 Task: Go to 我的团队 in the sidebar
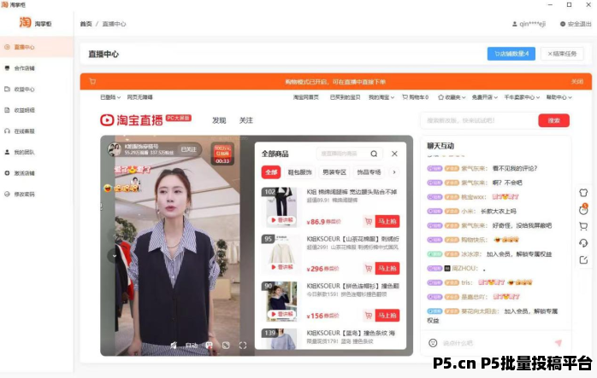[24, 152]
